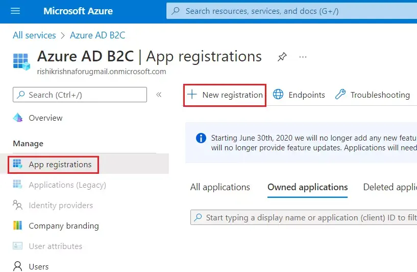Click the magnifier icon in filter field

click(198, 217)
